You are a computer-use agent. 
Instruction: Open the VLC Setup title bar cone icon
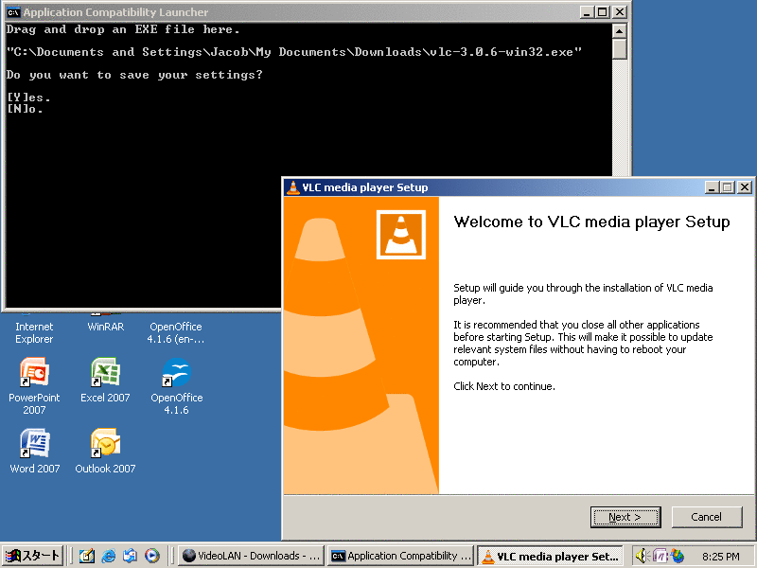[292, 187]
